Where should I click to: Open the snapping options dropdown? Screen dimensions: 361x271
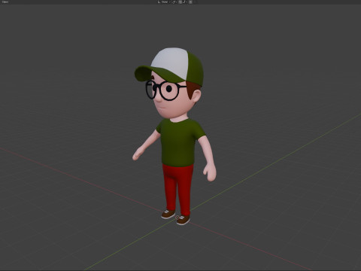pyautogui.click(x=185, y=2)
